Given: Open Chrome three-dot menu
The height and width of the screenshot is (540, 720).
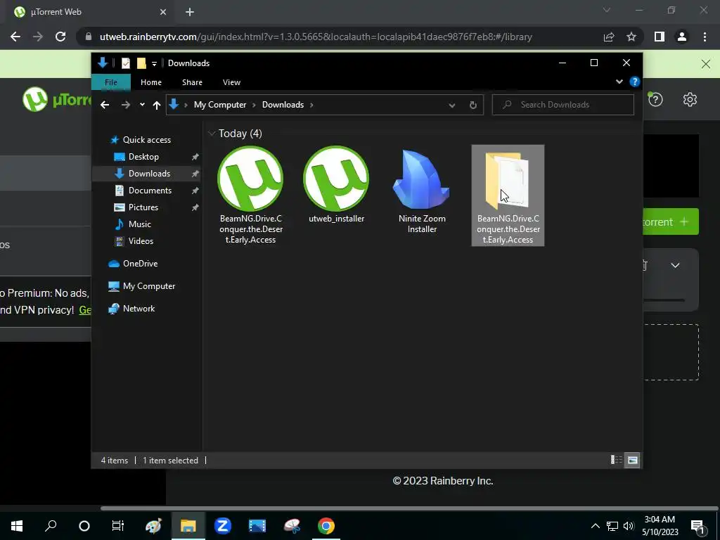Looking at the screenshot, I should point(705,37).
